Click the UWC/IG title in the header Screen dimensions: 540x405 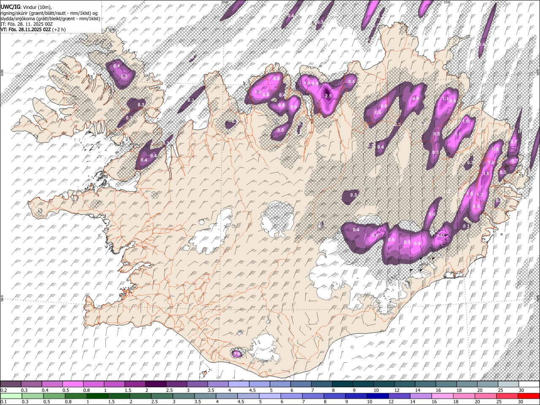[10, 7]
